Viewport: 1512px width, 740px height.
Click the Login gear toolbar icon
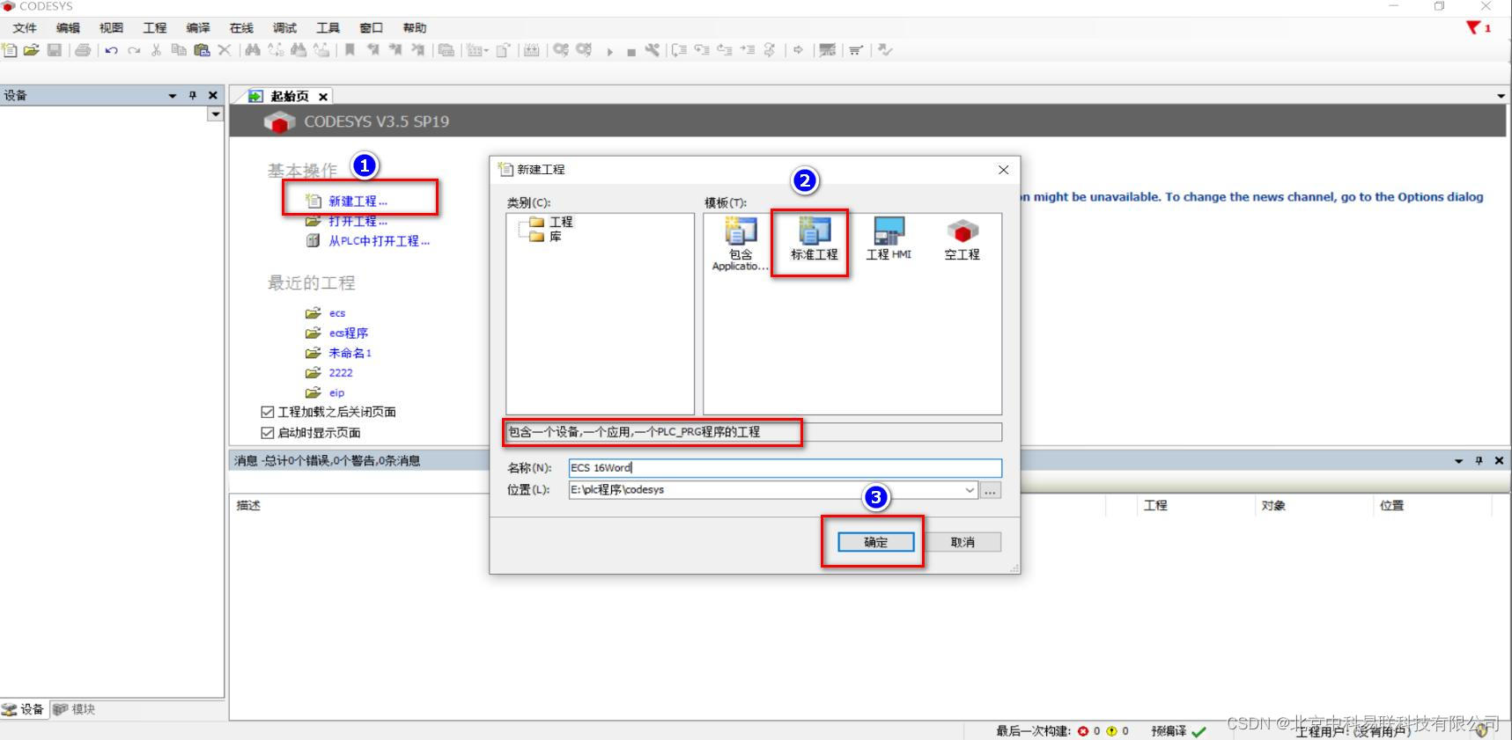coord(561,50)
